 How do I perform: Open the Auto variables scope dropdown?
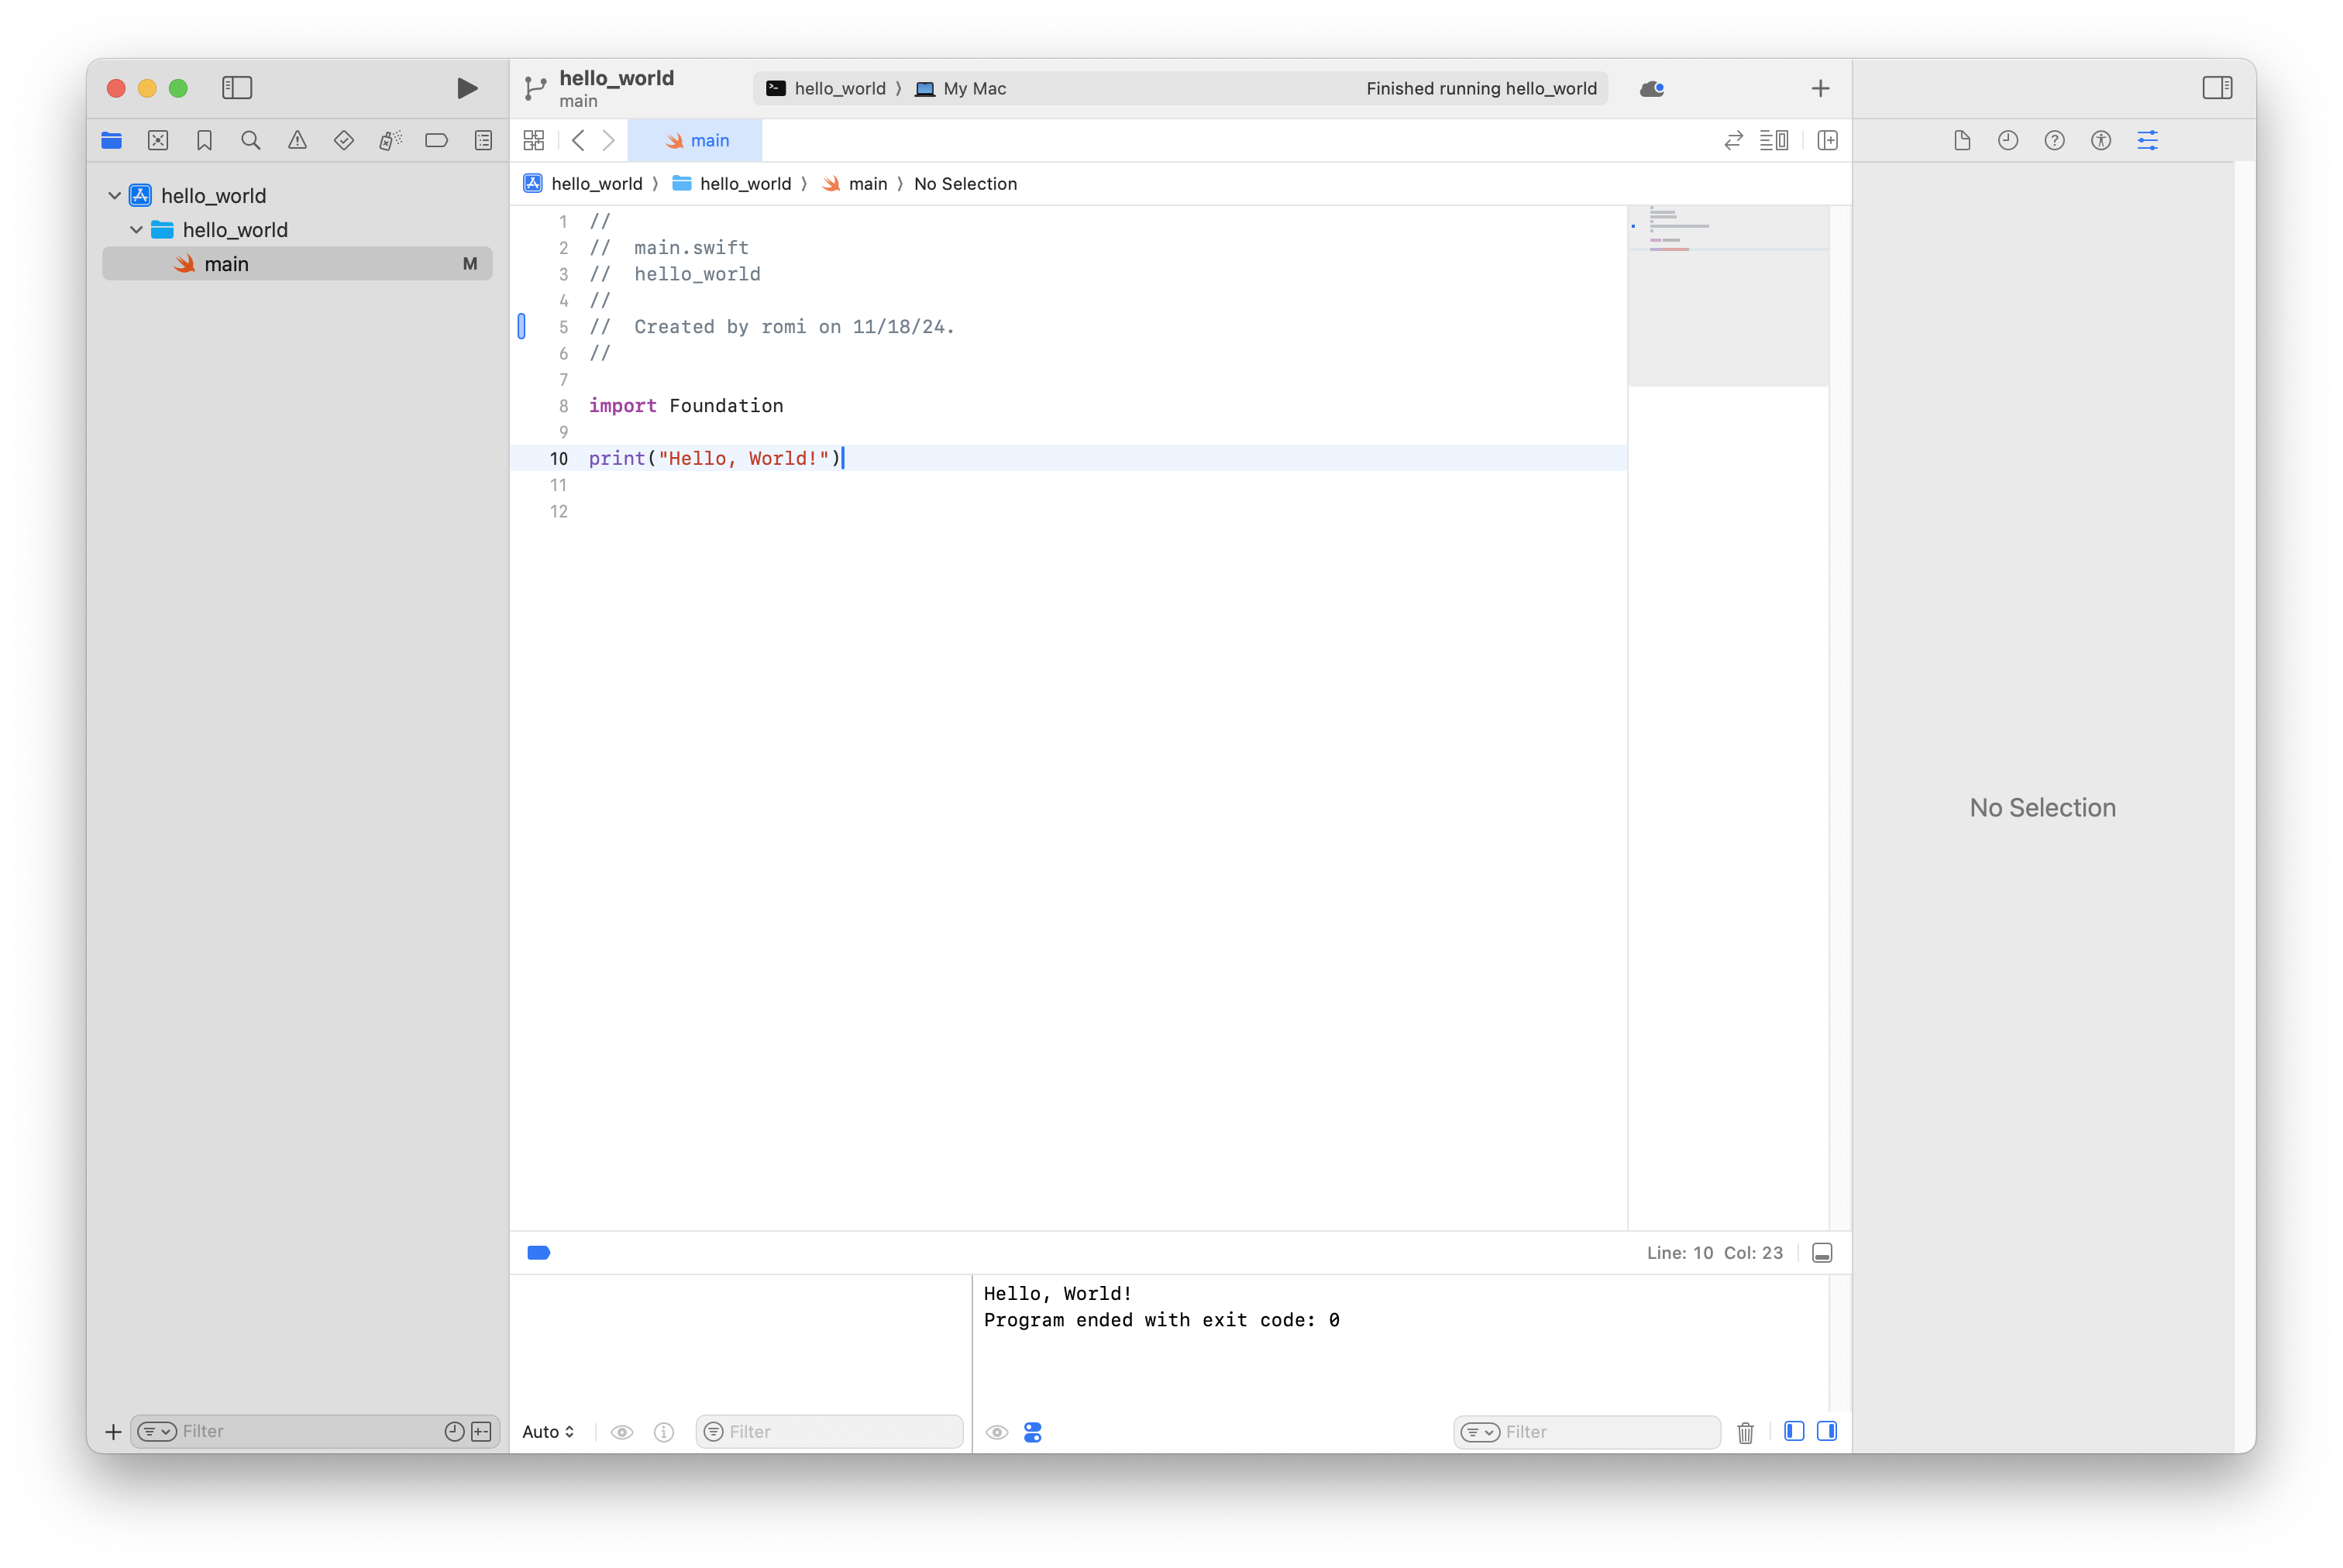[548, 1432]
